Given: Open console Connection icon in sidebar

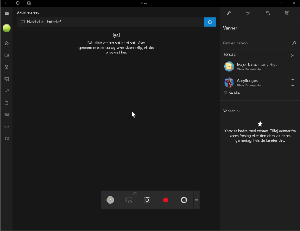Looking at the screenshot, I should click(x=6, y=126).
